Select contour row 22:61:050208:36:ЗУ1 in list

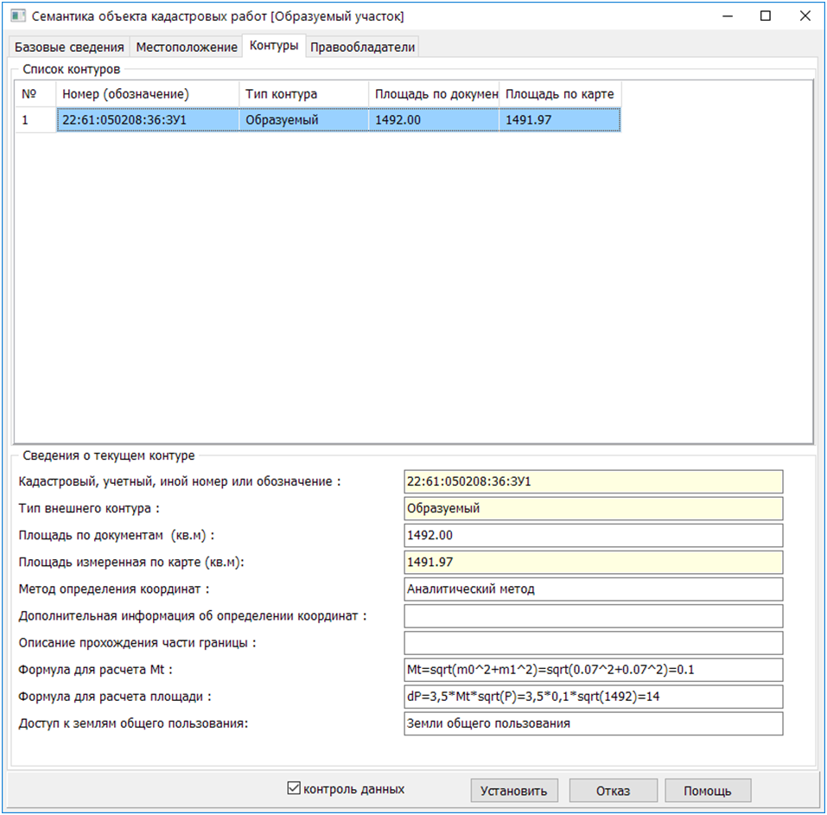(x=147, y=120)
